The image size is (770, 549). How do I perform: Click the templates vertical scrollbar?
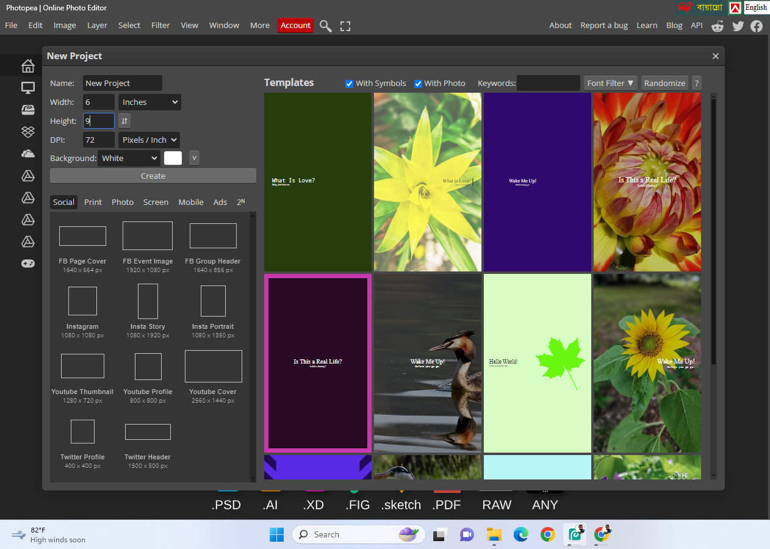(713, 232)
